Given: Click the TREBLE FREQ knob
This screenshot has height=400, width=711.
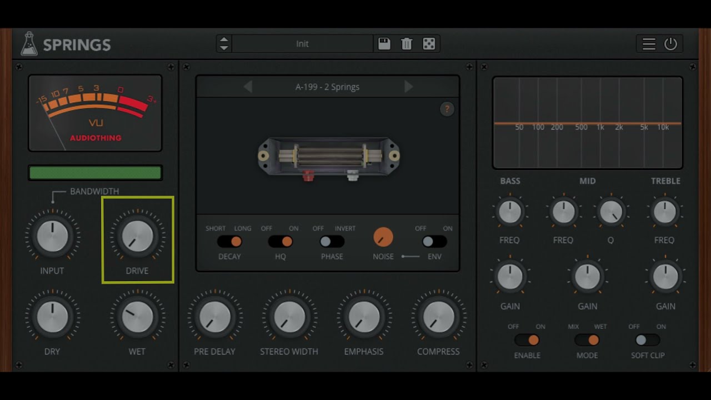Looking at the screenshot, I should [664, 212].
